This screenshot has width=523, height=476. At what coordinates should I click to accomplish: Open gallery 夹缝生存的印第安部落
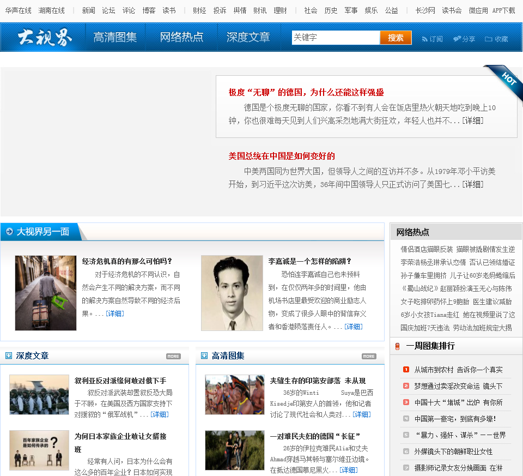pos(318,381)
